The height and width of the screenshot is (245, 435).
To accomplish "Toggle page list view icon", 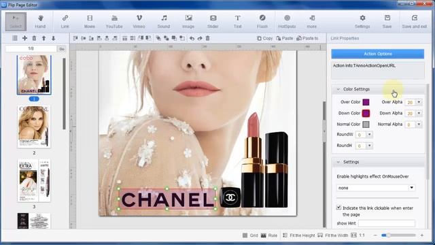I will (x=15, y=38).
